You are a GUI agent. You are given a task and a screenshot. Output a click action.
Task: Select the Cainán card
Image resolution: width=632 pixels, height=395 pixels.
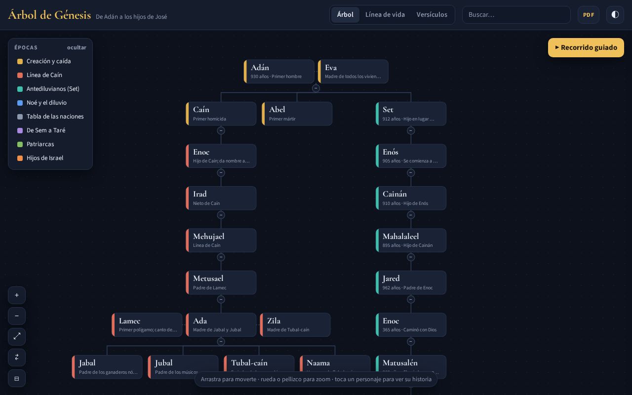(x=411, y=198)
